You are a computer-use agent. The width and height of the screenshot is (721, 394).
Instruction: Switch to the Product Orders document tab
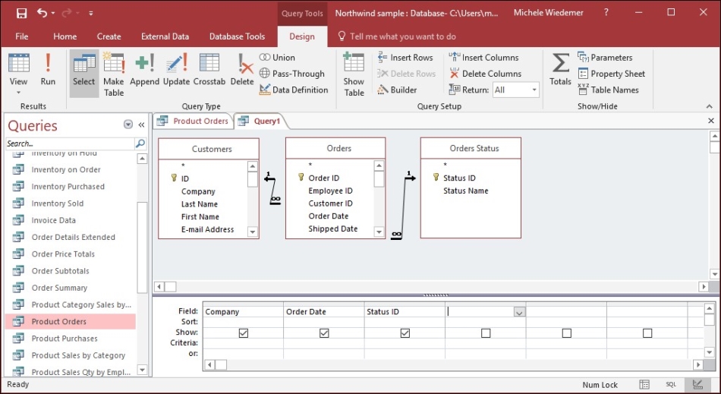tap(193, 121)
